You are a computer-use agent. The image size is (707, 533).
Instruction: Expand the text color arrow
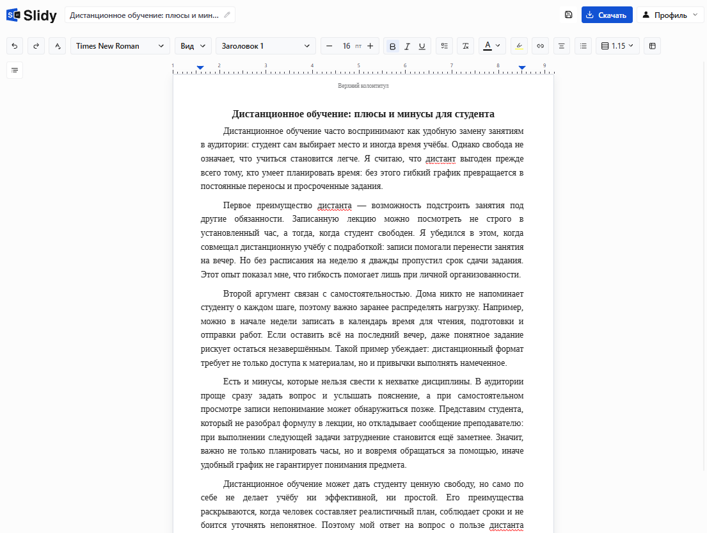pyautogui.click(x=498, y=45)
